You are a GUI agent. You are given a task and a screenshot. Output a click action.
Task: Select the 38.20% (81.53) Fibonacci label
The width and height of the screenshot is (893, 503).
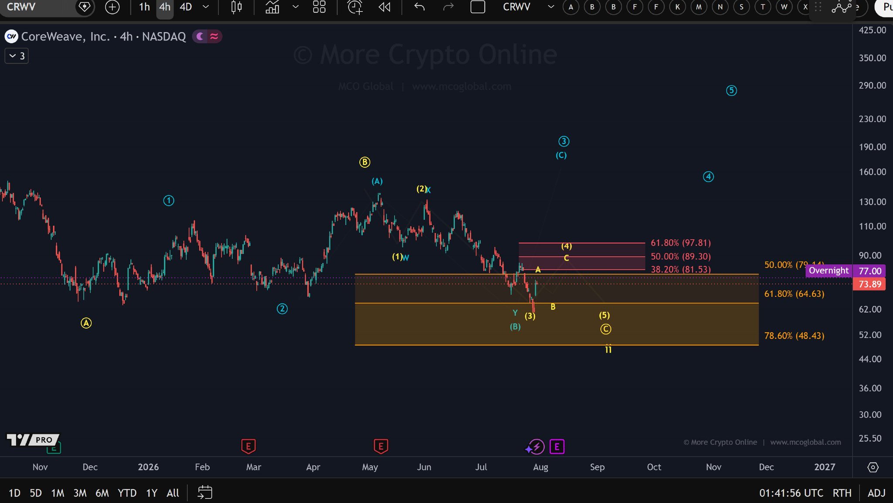point(681,269)
